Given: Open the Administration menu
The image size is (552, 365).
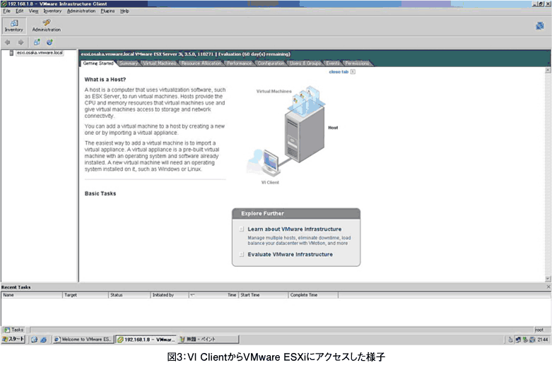Looking at the screenshot, I should 81,11.
